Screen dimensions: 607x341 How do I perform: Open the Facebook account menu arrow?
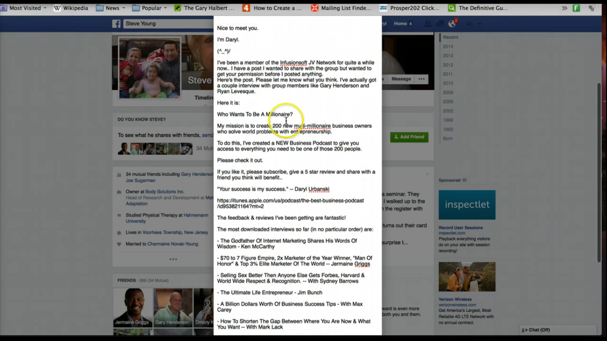(479, 24)
